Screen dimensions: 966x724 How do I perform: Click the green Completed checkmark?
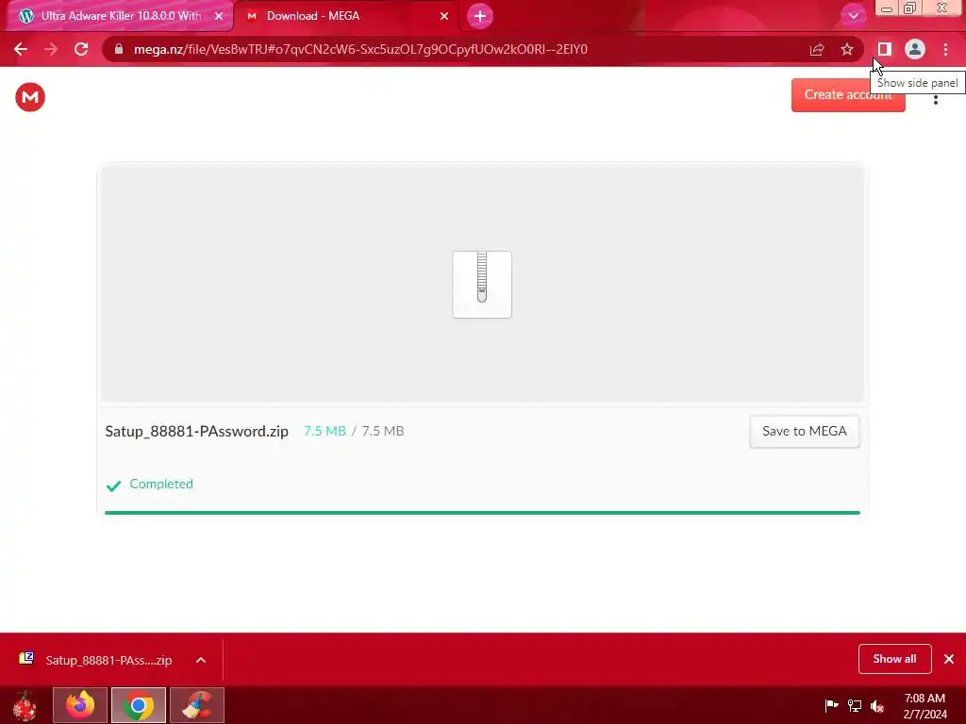coord(113,485)
